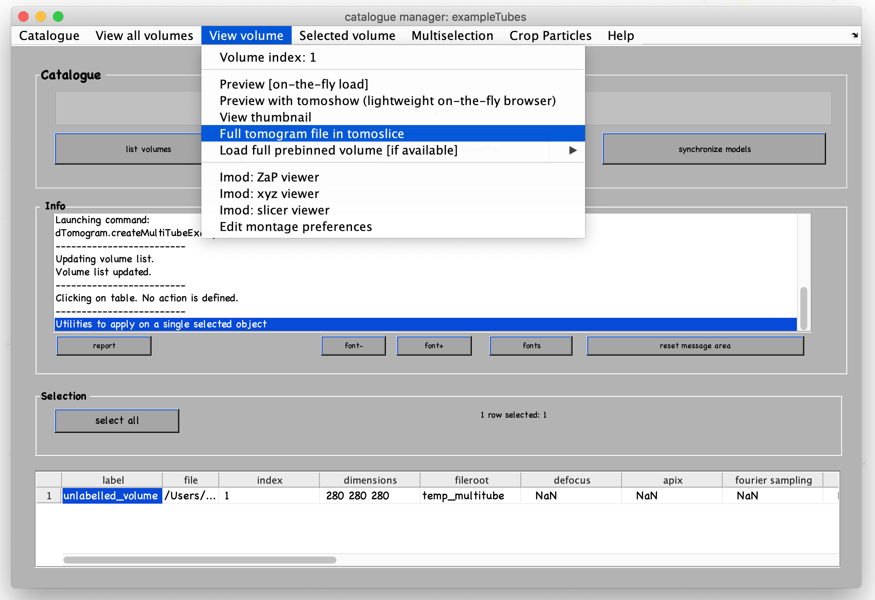This screenshot has height=600, width=875.
Task: Click the index cell with value 1
Action: [x=269, y=496]
